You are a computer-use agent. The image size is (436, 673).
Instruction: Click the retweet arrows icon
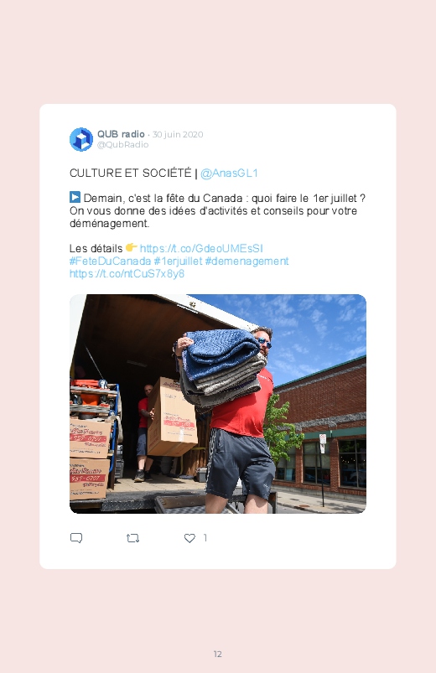[x=132, y=538]
